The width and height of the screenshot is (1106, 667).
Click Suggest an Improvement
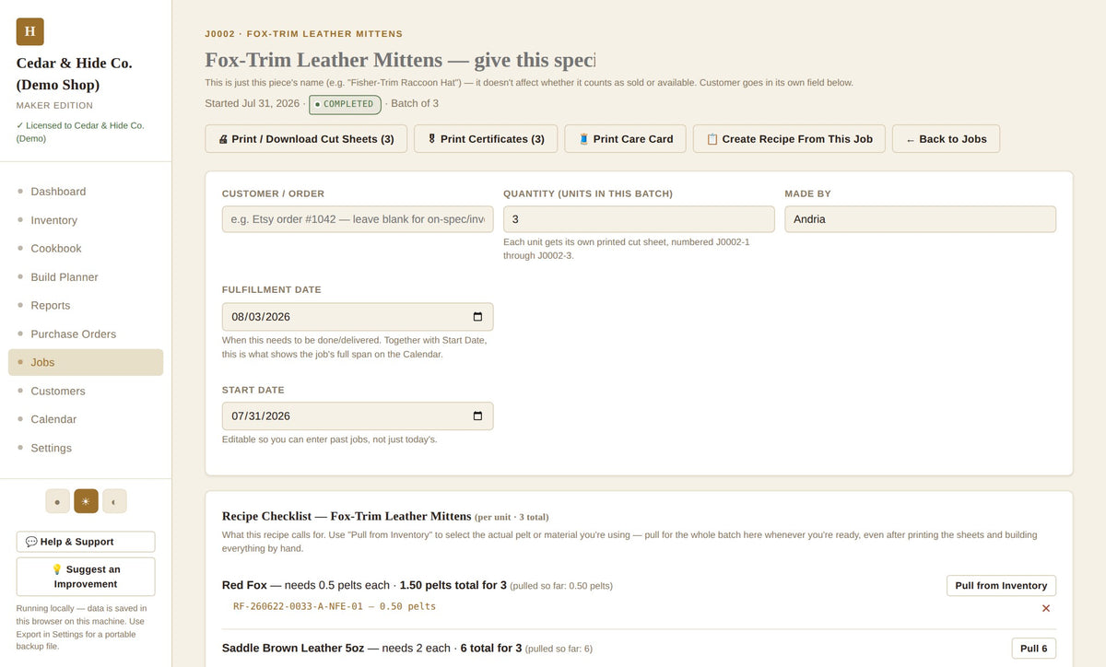point(86,577)
